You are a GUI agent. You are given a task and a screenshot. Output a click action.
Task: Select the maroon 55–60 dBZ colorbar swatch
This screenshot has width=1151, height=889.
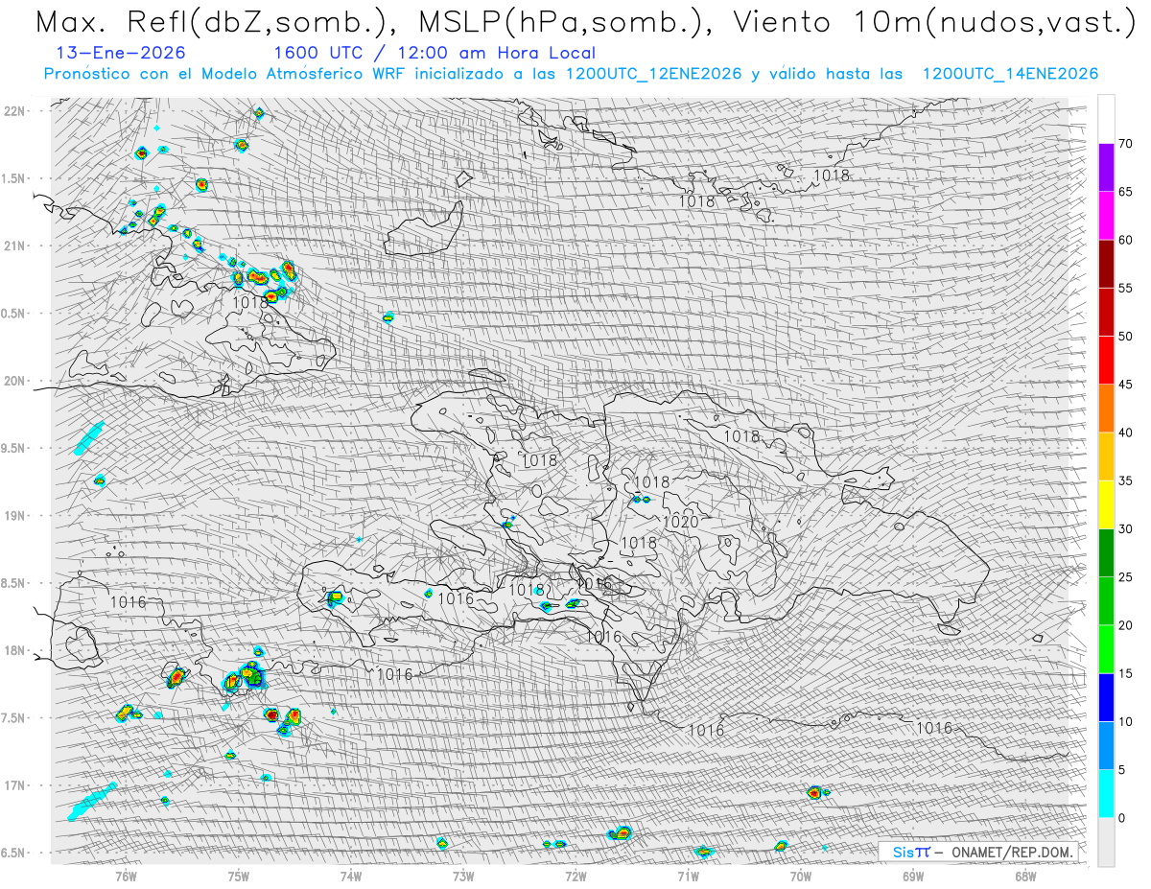[1106, 264]
